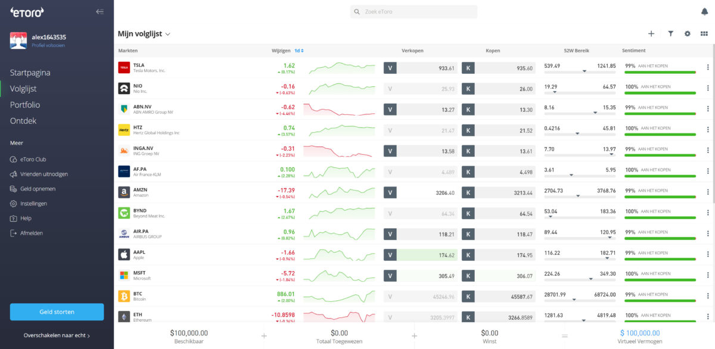This screenshot has height=349, width=715.
Task: Click the Amazon logo icon
Action: coord(124,192)
